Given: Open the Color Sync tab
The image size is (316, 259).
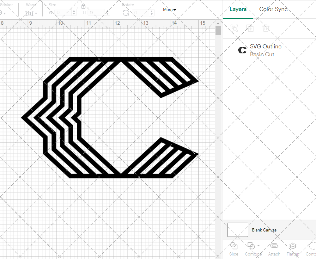Looking at the screenshot, I should coord(273,9).
